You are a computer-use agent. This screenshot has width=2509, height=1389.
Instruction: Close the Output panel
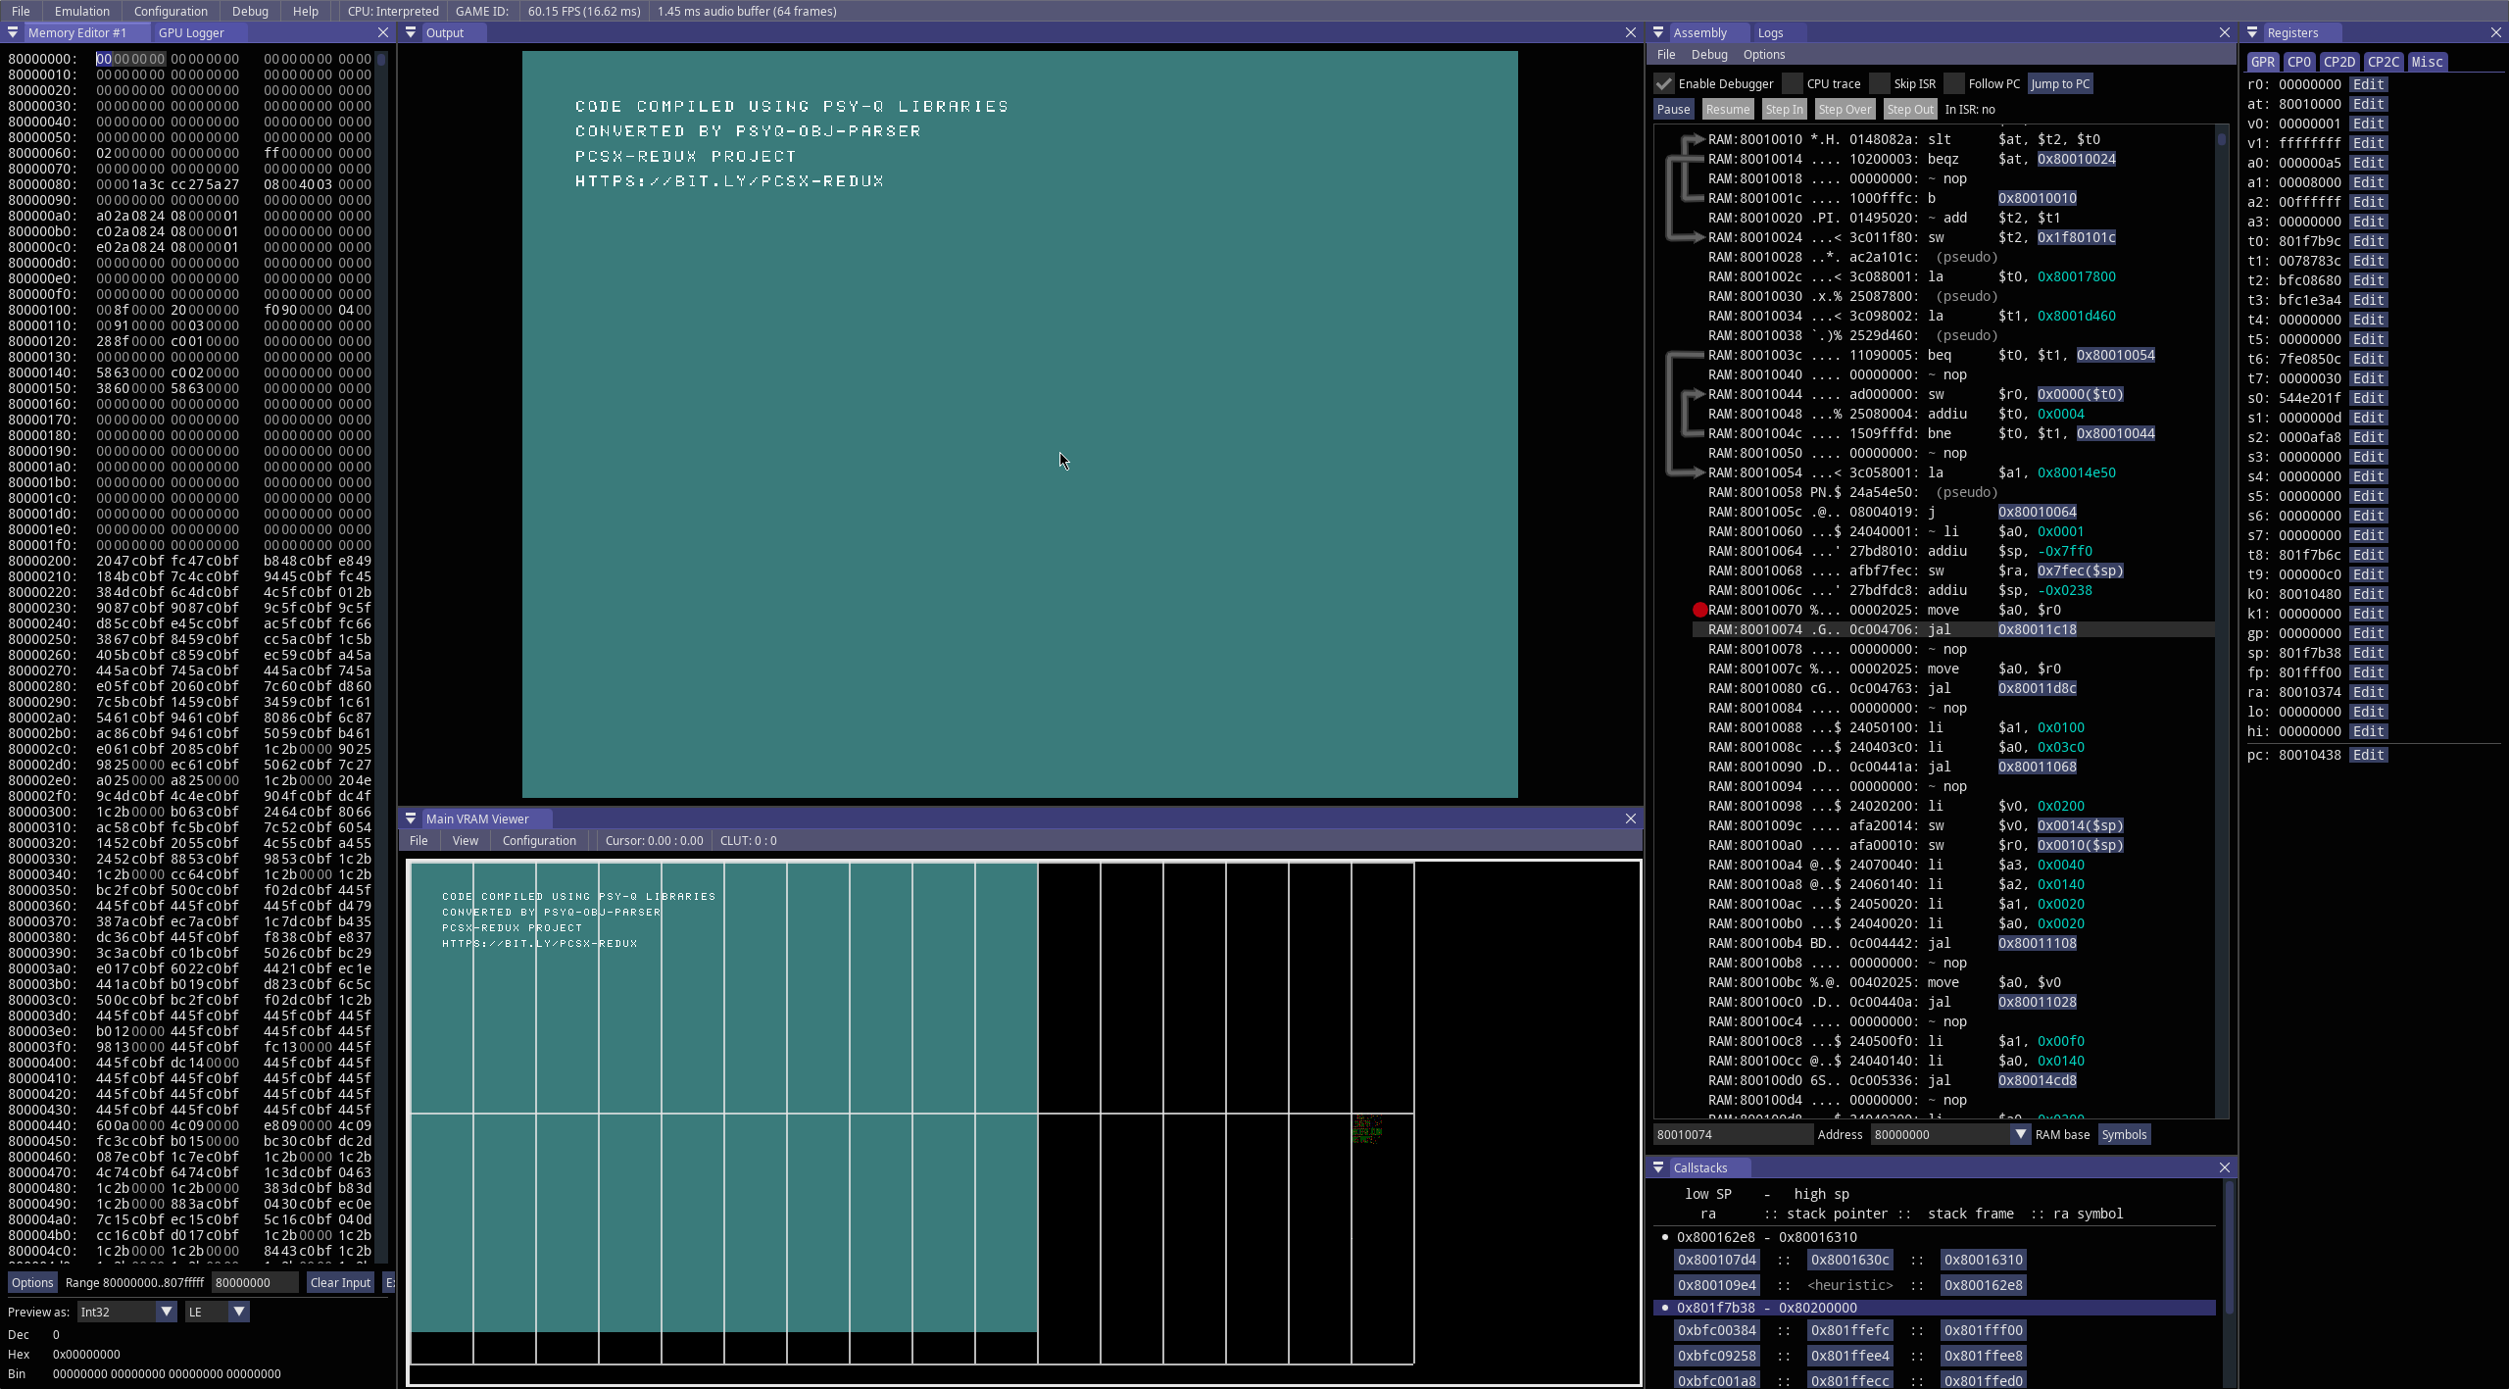tap(1631, 32)
